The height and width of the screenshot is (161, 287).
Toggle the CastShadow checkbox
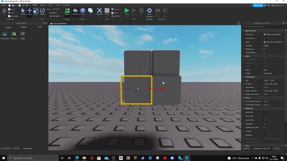pyautogui.click(x=265, y=38)
